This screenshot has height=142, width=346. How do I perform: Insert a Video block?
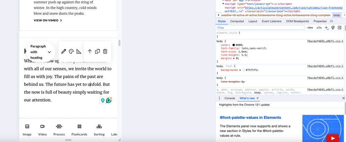pyautogui.click(x=42, y=130)
